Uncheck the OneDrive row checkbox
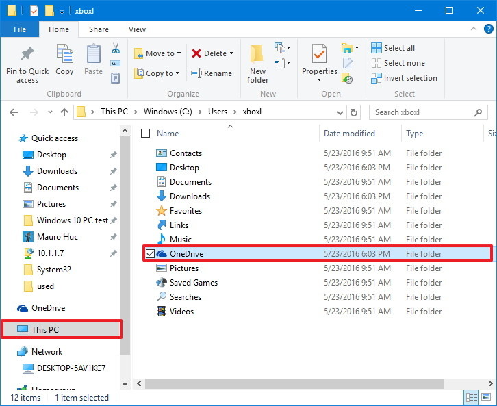 (150, 253)
